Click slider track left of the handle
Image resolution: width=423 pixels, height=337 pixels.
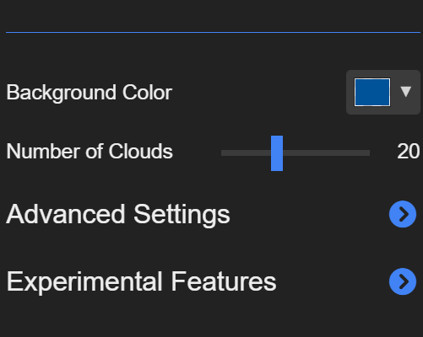(246, 153)
